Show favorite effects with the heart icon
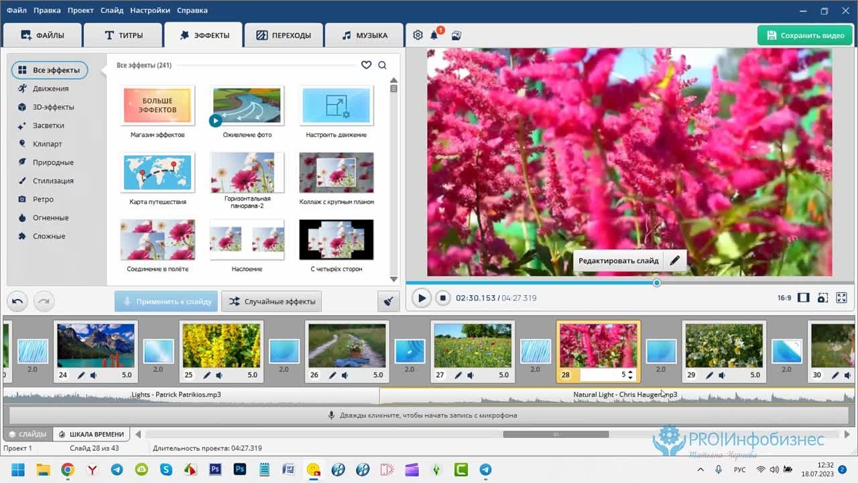Screen dimensions: 858x483 (366, 65)
